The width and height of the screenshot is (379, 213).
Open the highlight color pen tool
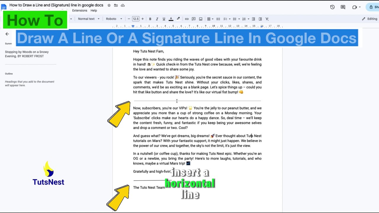[178, 19]
